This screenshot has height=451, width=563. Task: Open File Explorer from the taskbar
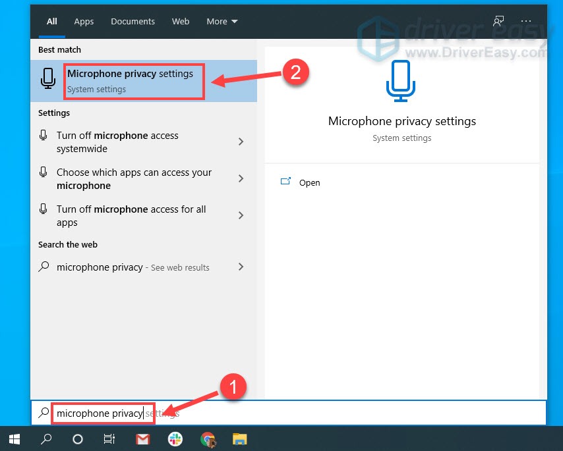pos(239,439)
